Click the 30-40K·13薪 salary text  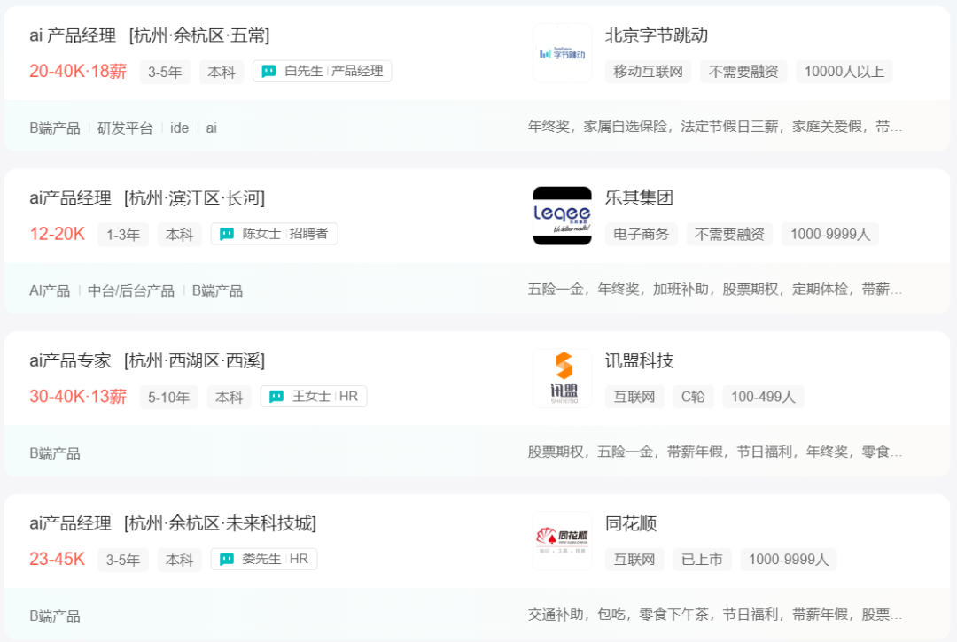(x=78, y=397)
